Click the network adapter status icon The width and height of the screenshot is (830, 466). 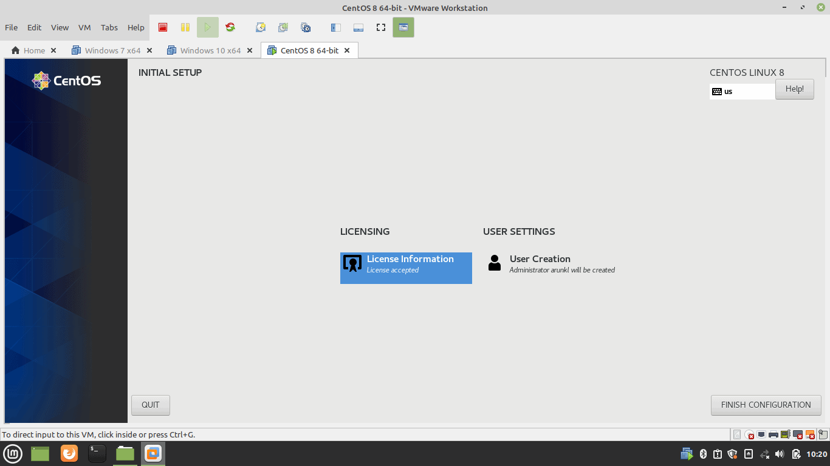761,434
